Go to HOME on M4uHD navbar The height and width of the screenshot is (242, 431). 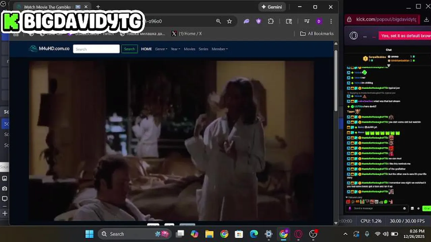point(146,49)
